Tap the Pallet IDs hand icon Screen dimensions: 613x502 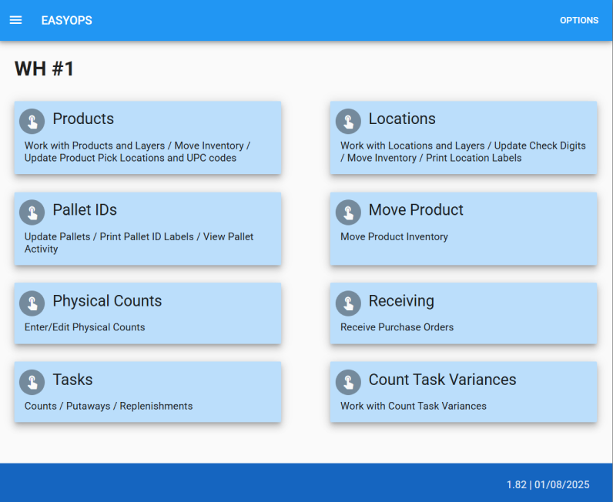click(32, 212)
